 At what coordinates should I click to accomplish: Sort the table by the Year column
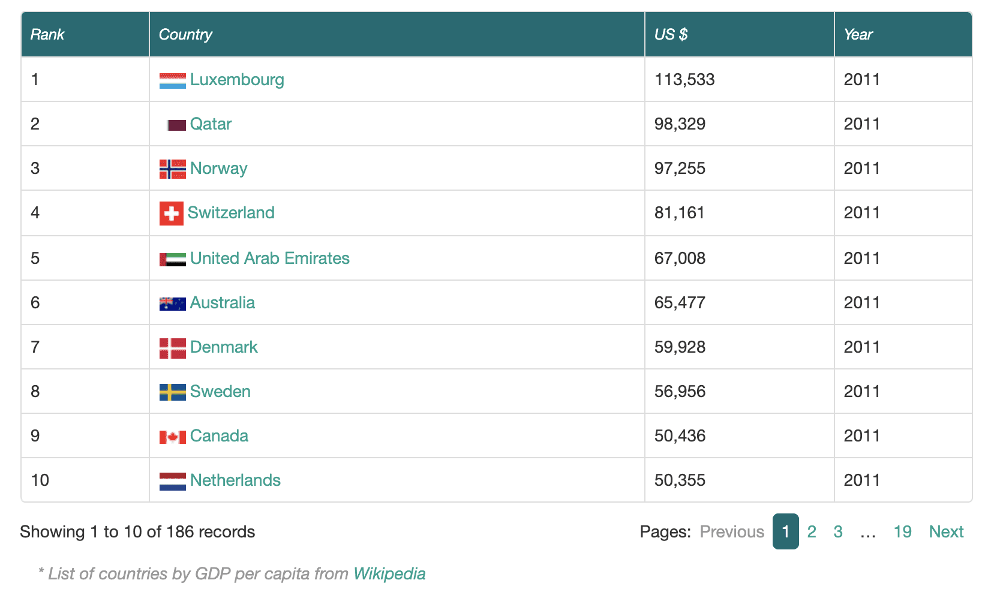(858, 34)
